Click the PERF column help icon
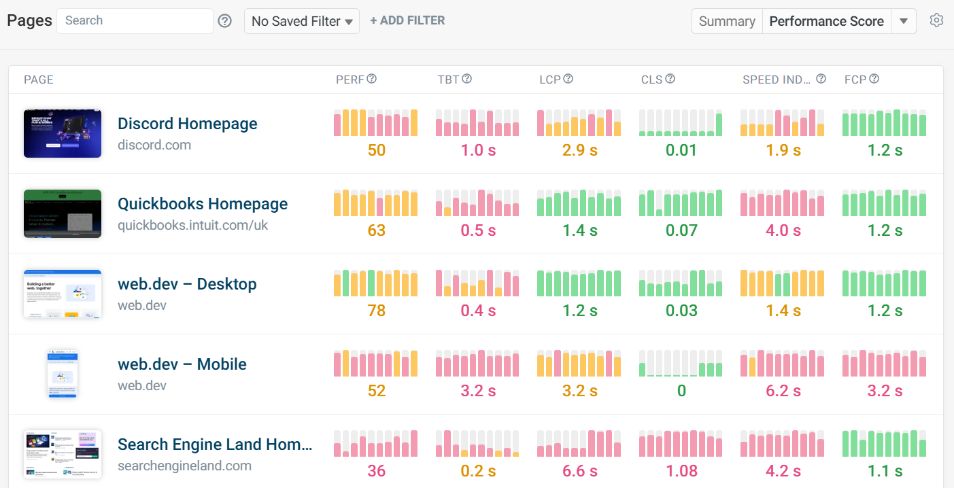This screenshot has height=488, width=954. (x=372, y=79)
